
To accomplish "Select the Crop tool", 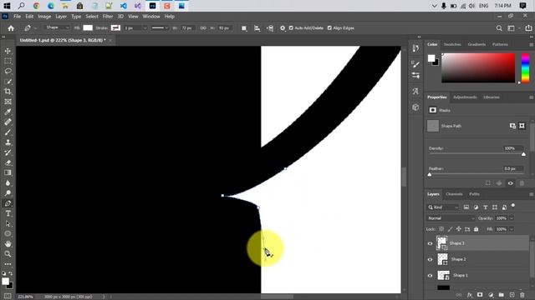I will 8,92.
